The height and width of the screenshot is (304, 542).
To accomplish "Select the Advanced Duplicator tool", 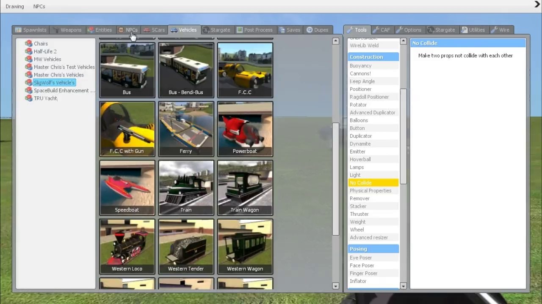I will point(373,113).
